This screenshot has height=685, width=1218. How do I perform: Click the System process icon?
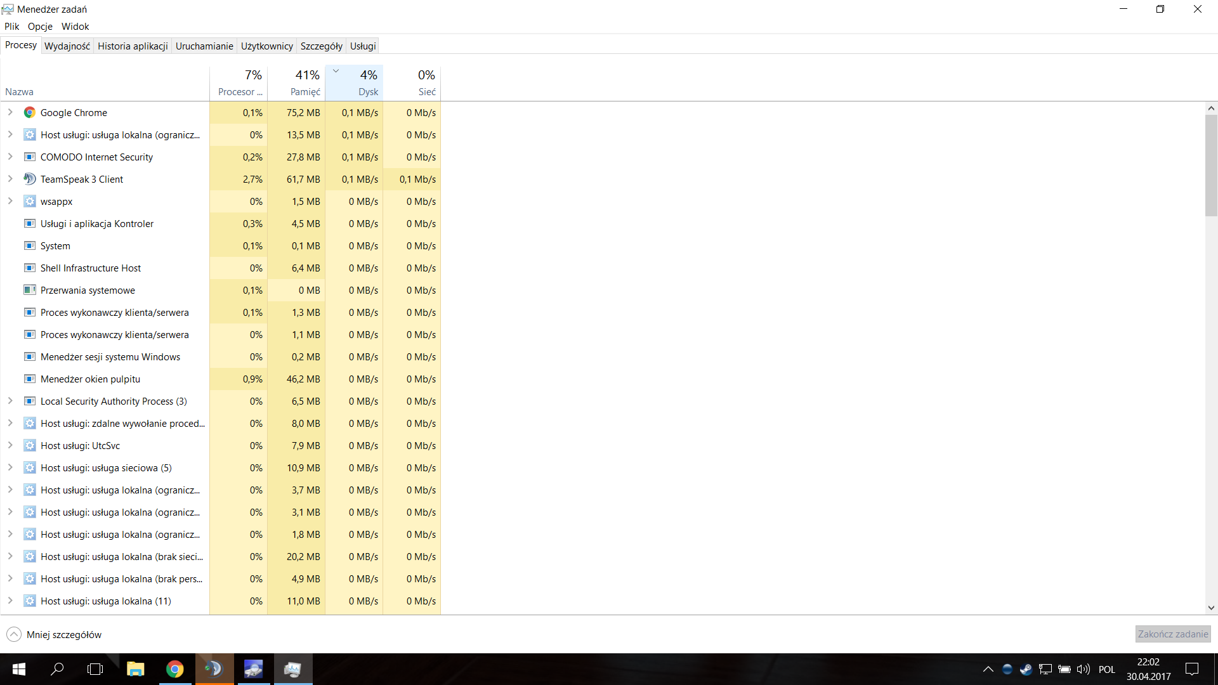coord(29,245)
